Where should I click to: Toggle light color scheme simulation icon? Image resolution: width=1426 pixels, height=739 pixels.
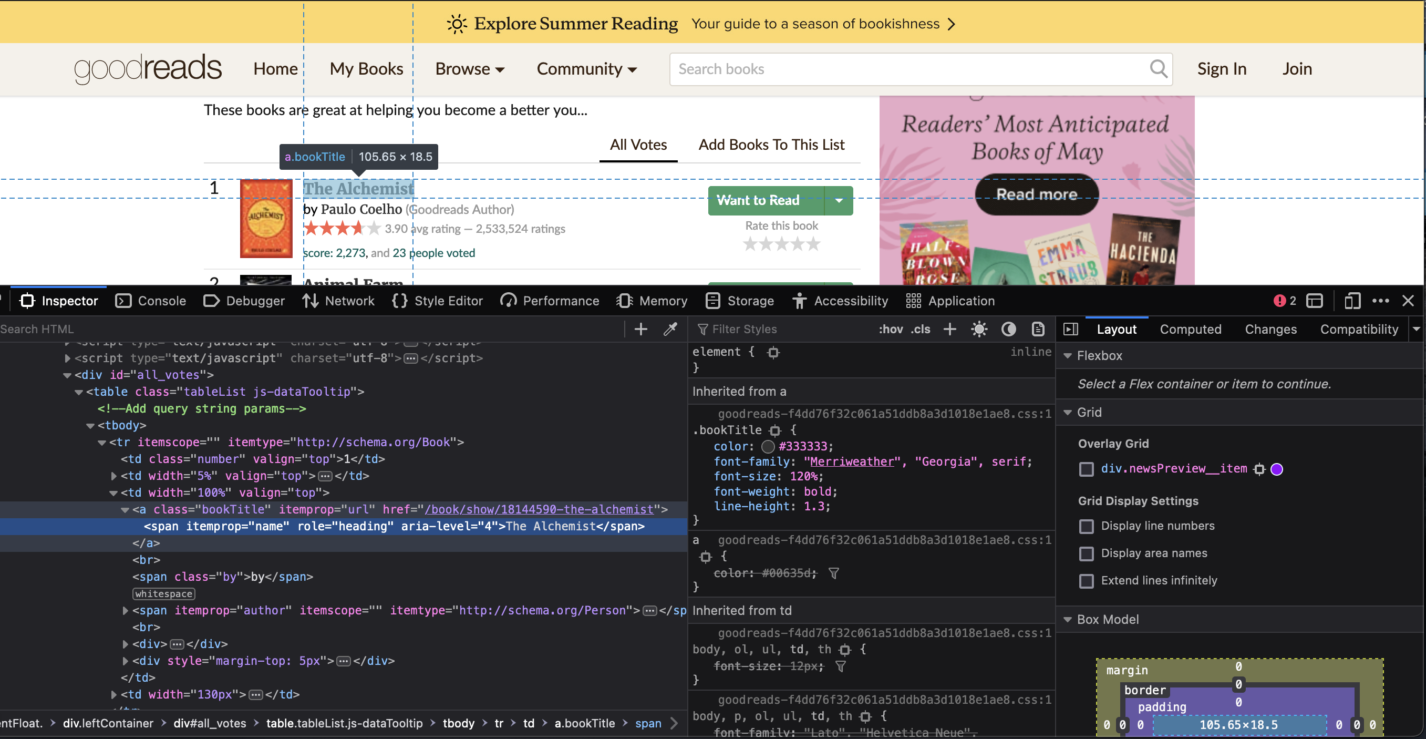(x=979, y=330)
